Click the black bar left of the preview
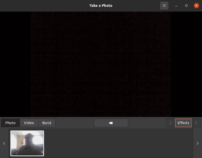The width and height of the screenshot is (202, 158). [15, 63]
